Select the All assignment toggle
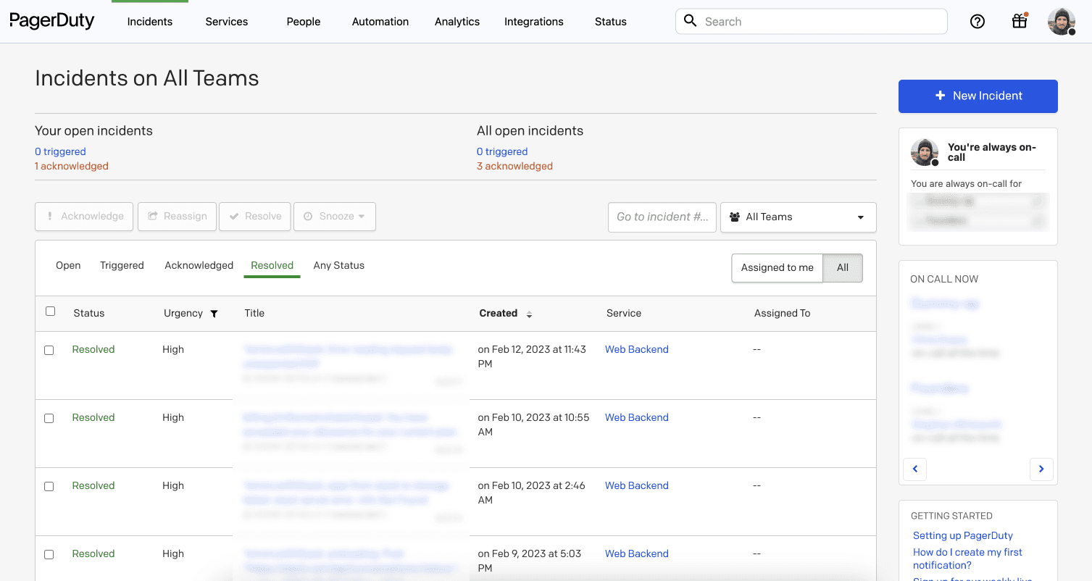Viewport: 1092px width, 581px height. pos(843,267)
